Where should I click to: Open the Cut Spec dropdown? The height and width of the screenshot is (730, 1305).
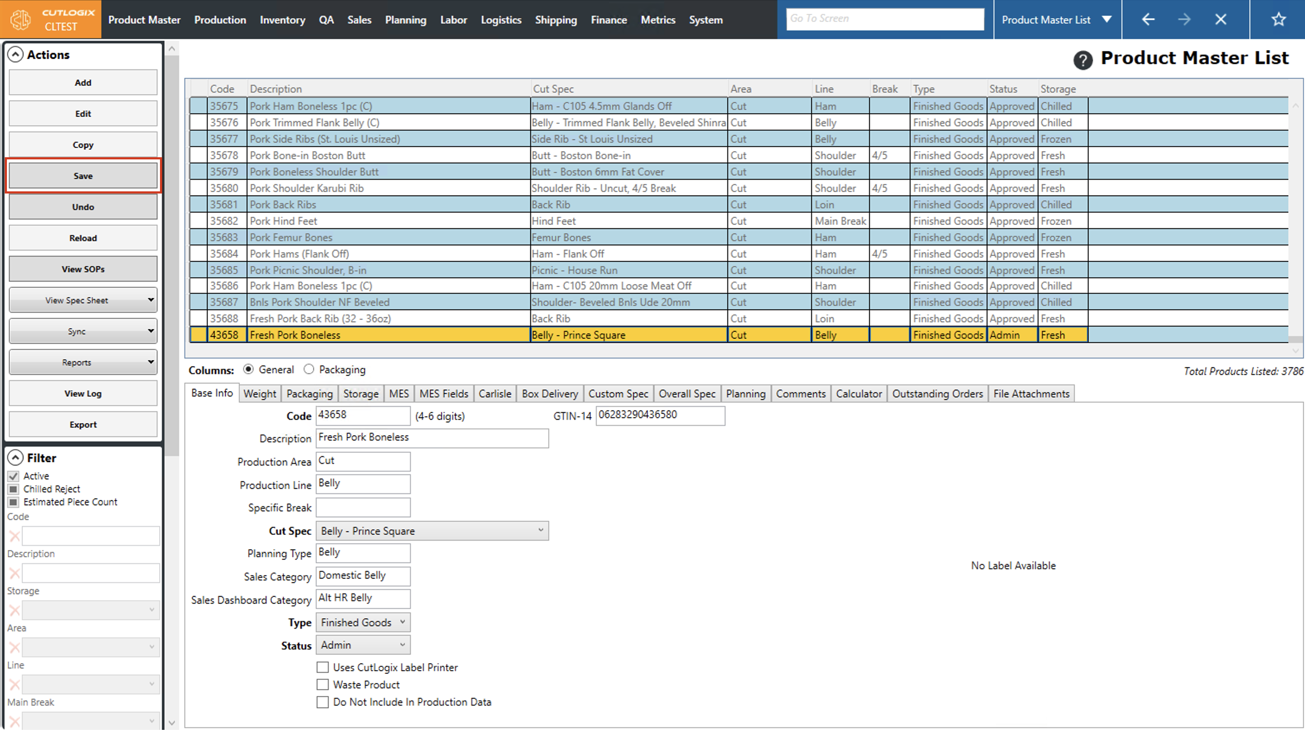432,530
